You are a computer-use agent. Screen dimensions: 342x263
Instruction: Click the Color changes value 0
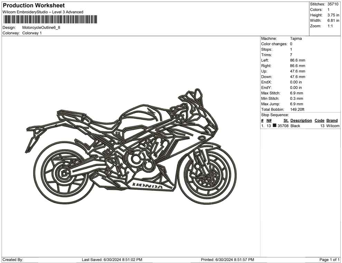point(291,44)
